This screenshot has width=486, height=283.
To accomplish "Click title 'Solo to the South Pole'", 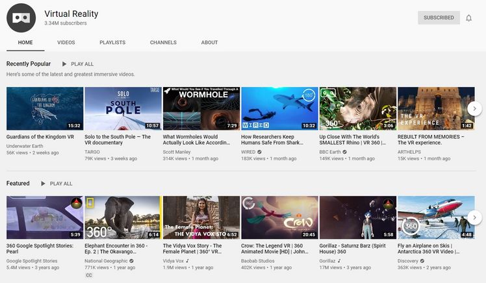I will coord(118,140).
